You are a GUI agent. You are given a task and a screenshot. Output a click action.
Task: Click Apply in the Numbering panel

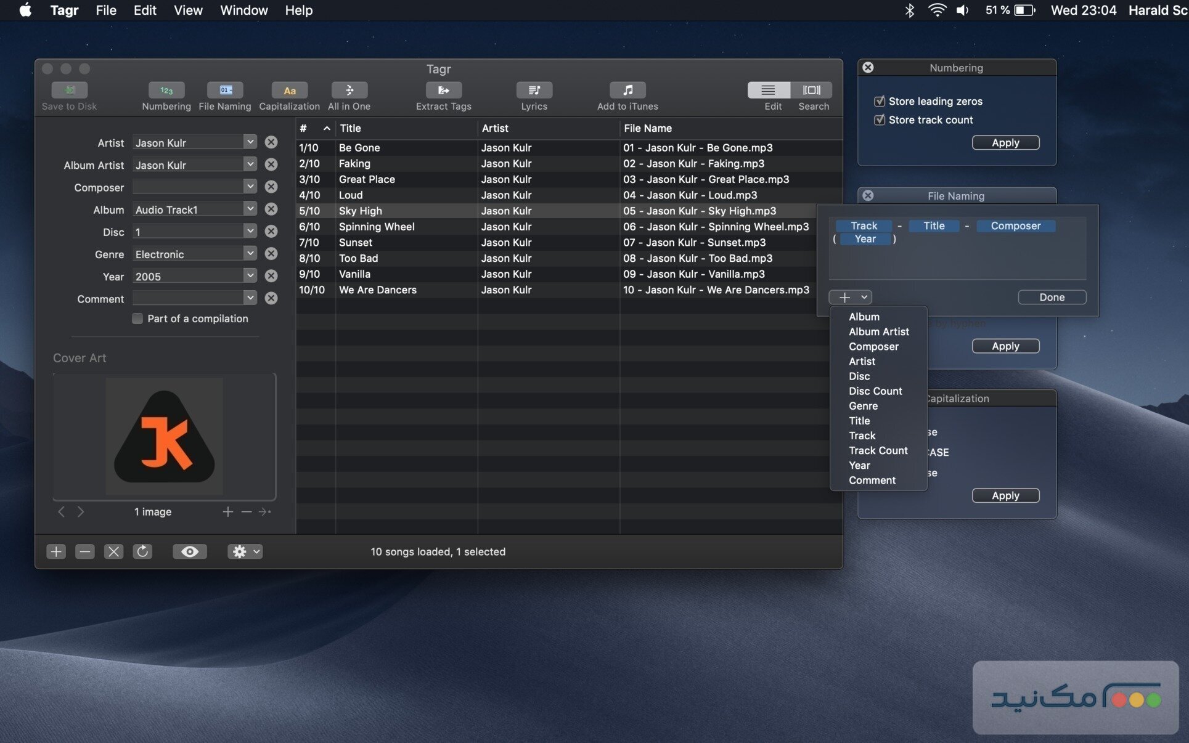pos(1005,142)
